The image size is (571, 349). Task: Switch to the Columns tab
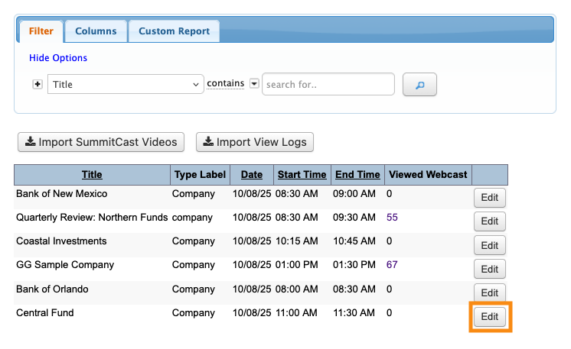(x=96, y=31)
